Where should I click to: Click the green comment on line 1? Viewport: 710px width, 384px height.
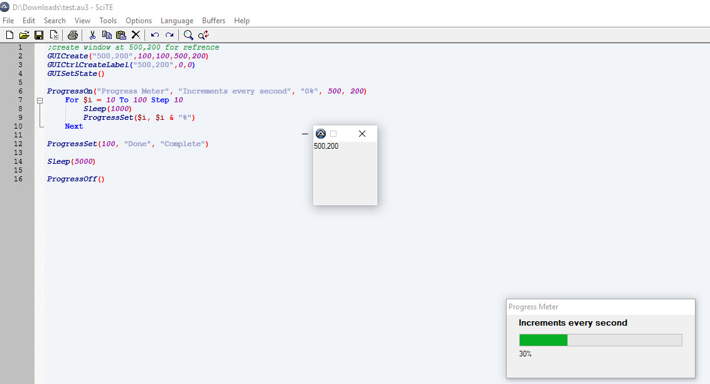point(133,47)
